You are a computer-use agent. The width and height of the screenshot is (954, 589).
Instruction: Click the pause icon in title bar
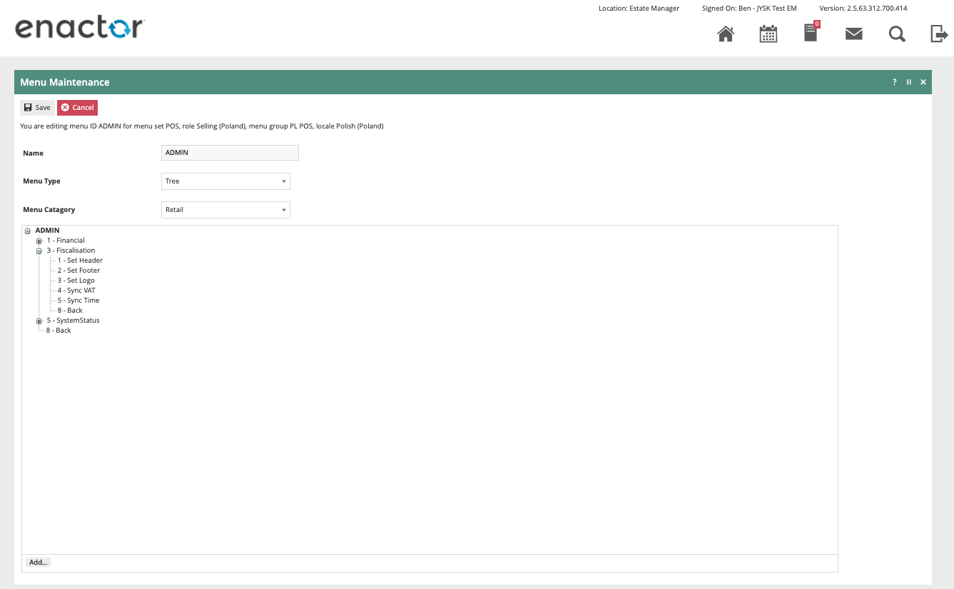pyautogui.click(x=909, y=82)
